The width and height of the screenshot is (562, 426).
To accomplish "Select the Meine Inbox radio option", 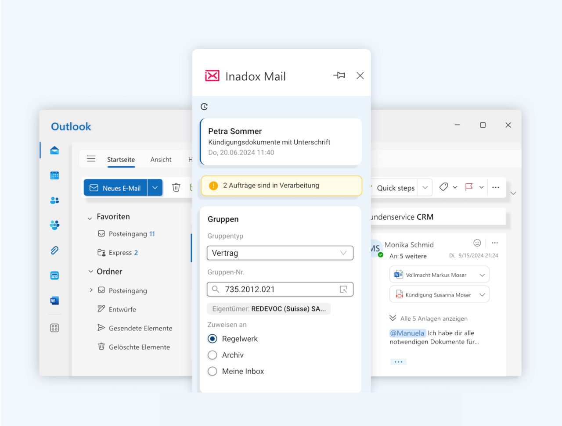I will click(x=213, y=371).
